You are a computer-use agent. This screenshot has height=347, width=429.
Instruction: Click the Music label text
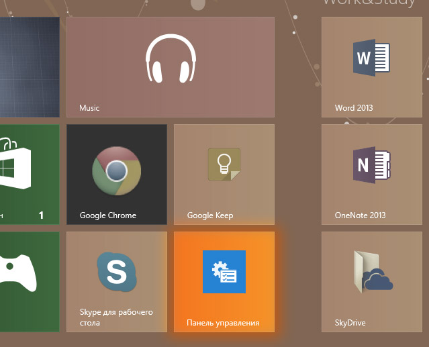click(x=89, y=108)
